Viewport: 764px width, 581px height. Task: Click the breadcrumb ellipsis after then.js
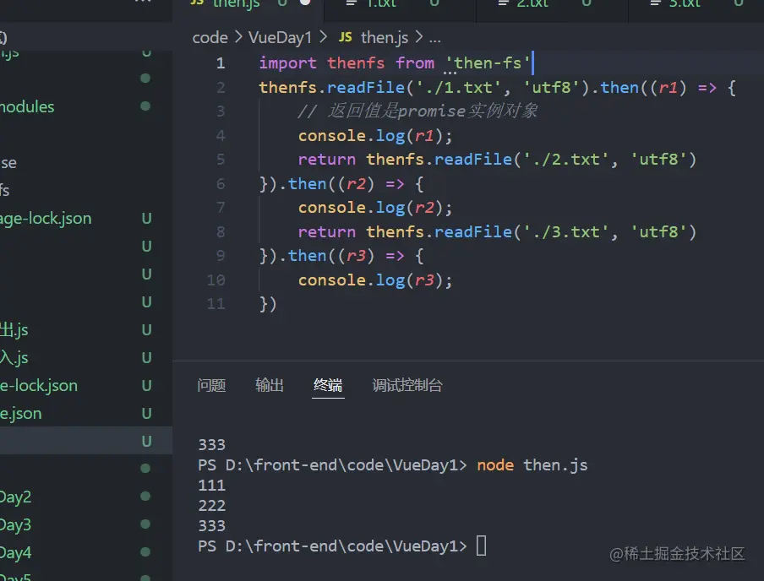pos(434,39)
